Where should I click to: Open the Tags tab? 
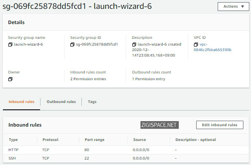tap(92, 102)
